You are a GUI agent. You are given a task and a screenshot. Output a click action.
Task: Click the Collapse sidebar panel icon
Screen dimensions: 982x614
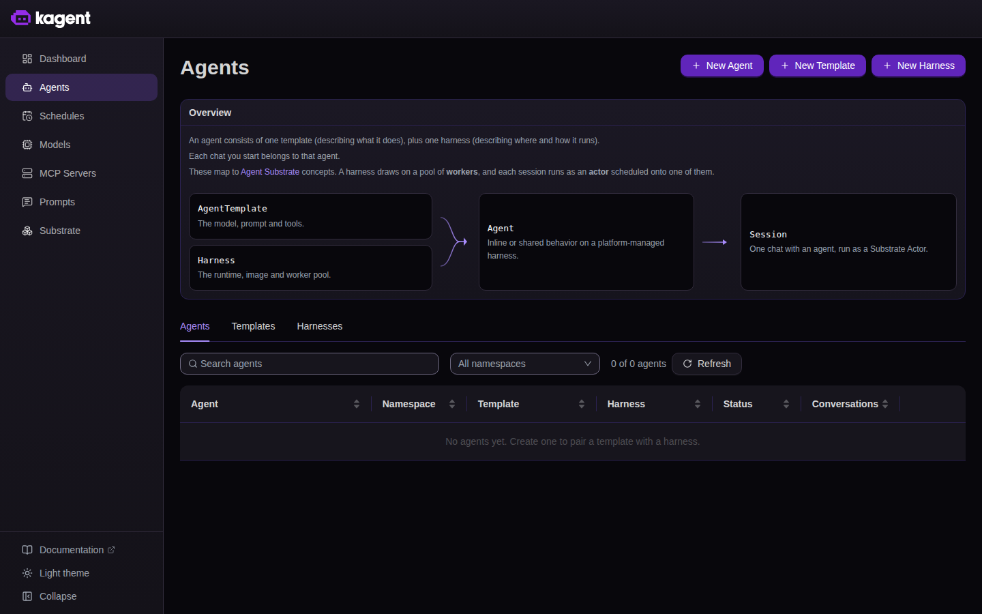coord(27,596)
